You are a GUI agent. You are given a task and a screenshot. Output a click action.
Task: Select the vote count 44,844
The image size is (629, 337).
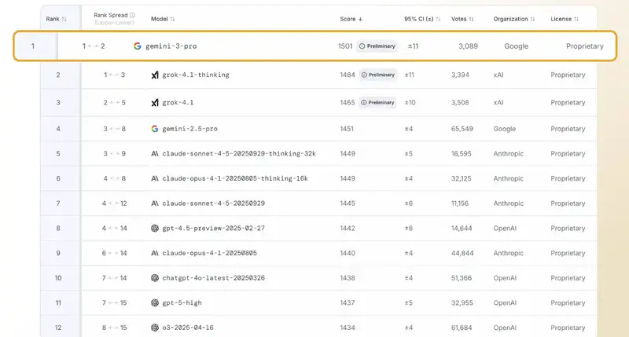[462, 253]
